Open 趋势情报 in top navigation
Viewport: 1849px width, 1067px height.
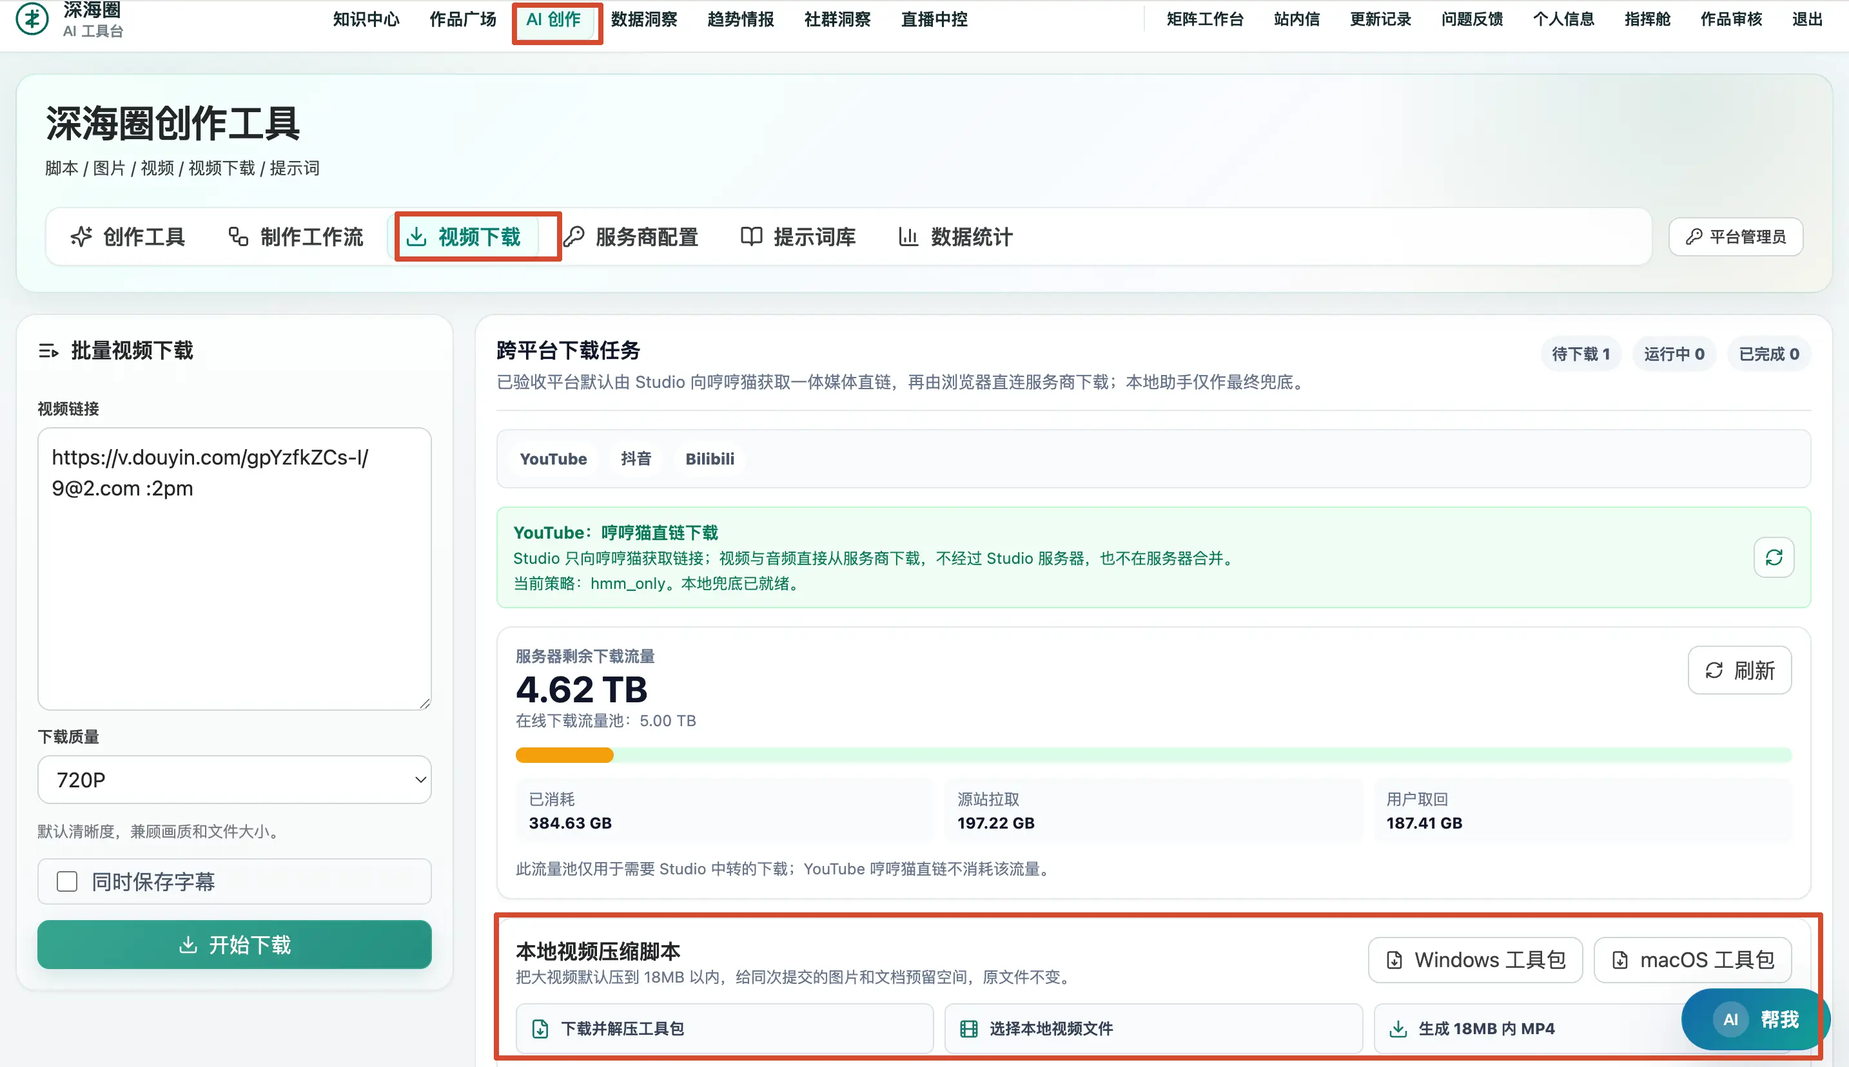pyautogui.click(x=741, y=19)
